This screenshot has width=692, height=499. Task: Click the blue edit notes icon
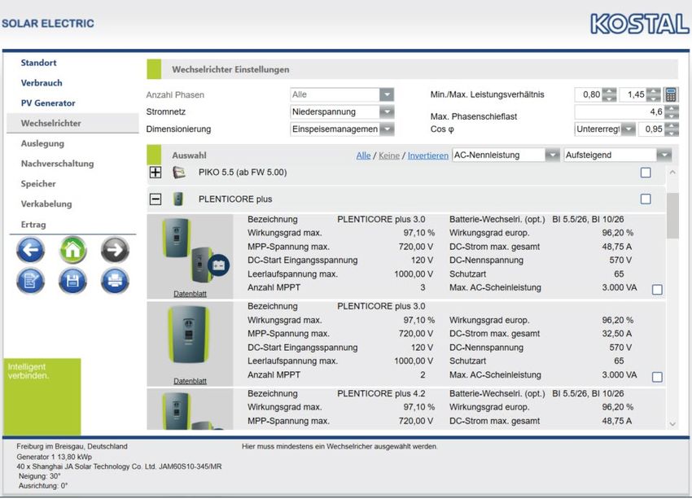(x=30, y=281)
